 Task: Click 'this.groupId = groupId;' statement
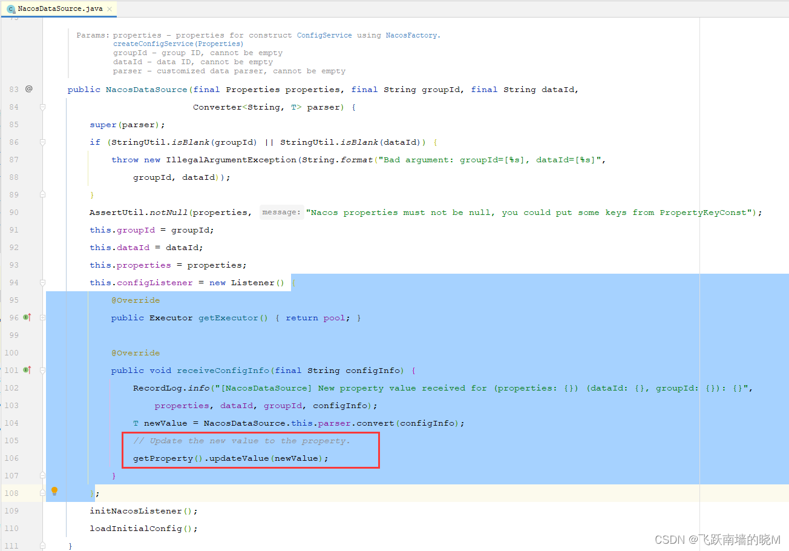[152, 230]
